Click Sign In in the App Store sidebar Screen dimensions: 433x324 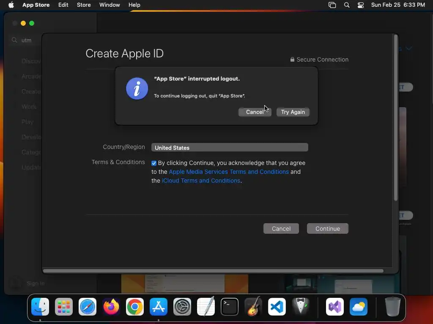click(x=36, y=283)
